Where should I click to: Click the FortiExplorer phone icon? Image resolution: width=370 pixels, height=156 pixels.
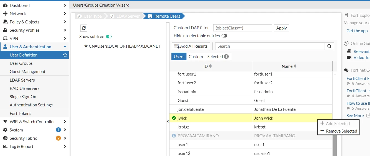pyautogui.click(x=346, y=15)
